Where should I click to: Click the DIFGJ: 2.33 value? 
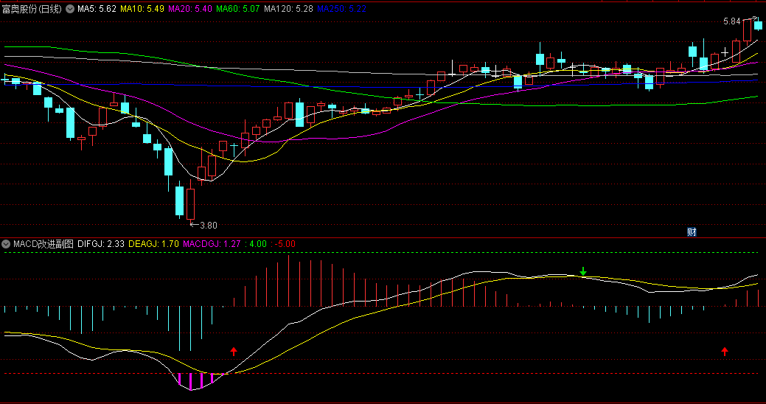tap(101, 244)
